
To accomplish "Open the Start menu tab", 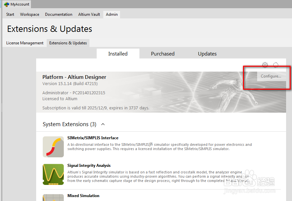I will point(10,14).
